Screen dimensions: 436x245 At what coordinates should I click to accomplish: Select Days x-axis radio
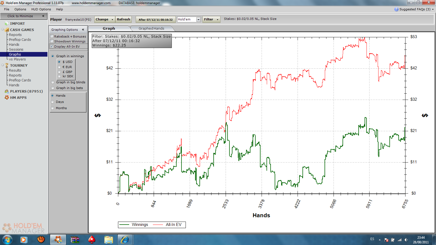coord(52,102)
